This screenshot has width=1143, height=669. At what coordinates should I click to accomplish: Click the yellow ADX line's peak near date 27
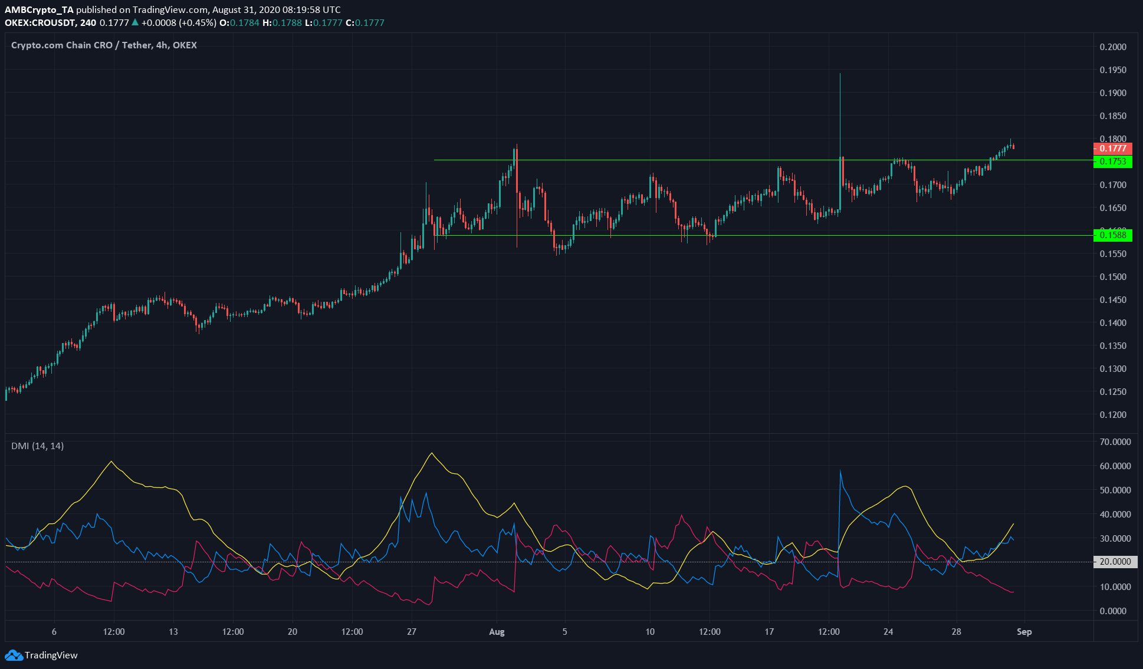click(432, 453)
